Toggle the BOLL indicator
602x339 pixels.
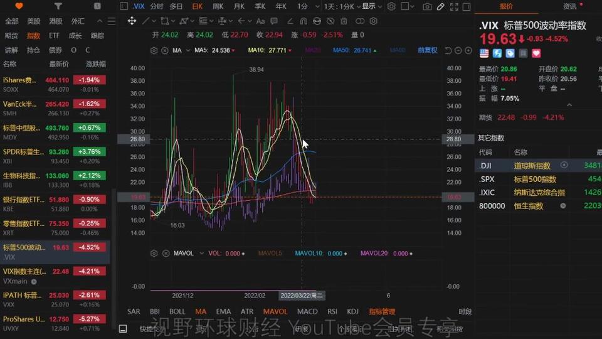point(177,311)
